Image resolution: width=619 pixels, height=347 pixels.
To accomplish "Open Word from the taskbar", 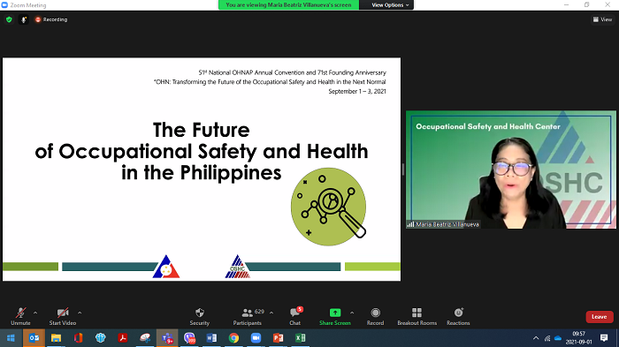I will click(211, 338).
